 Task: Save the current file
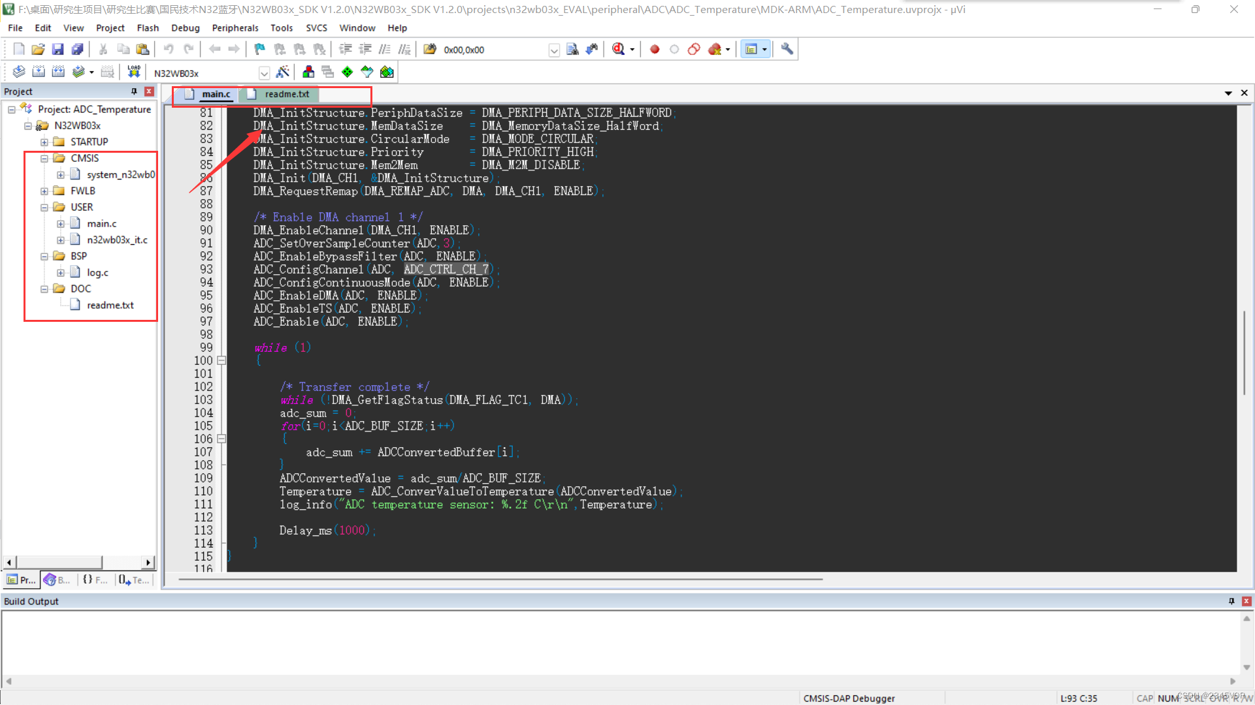coord(57,49)
